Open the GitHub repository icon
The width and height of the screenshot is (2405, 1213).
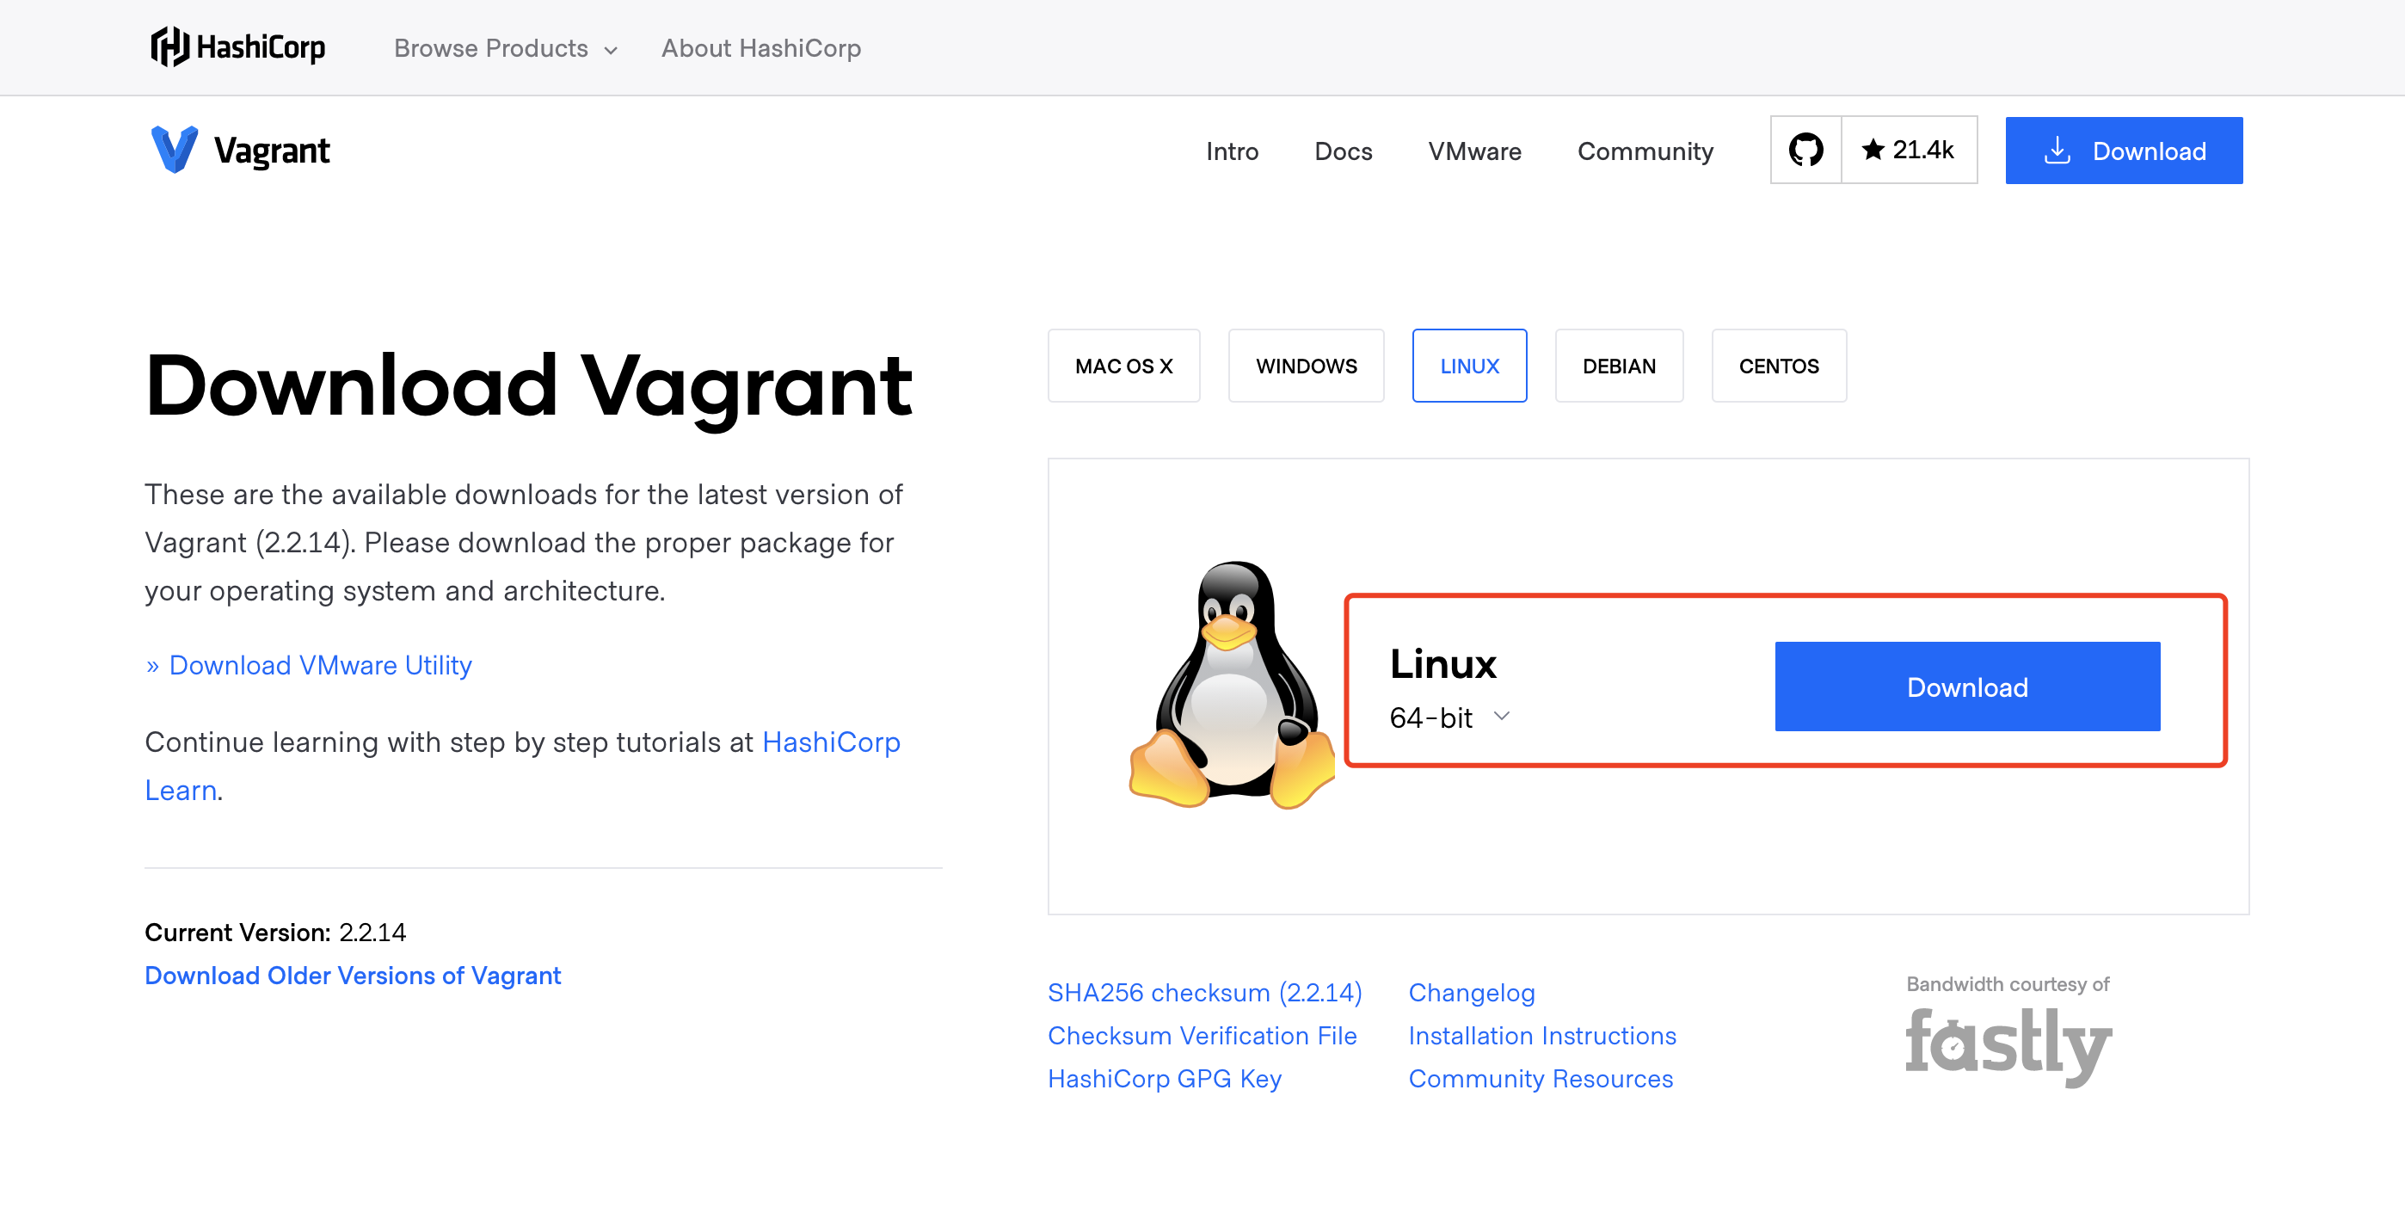point(1805,150)
